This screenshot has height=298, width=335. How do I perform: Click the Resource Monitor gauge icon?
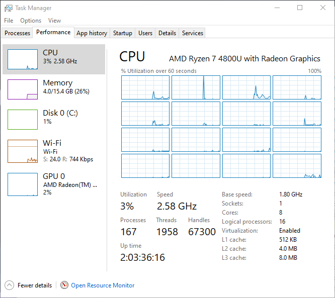(x=64, y=285)
